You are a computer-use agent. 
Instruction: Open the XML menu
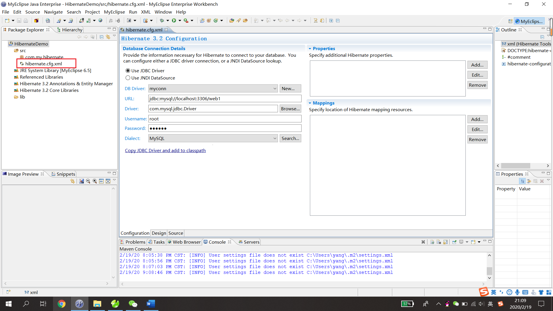[146, 12]
